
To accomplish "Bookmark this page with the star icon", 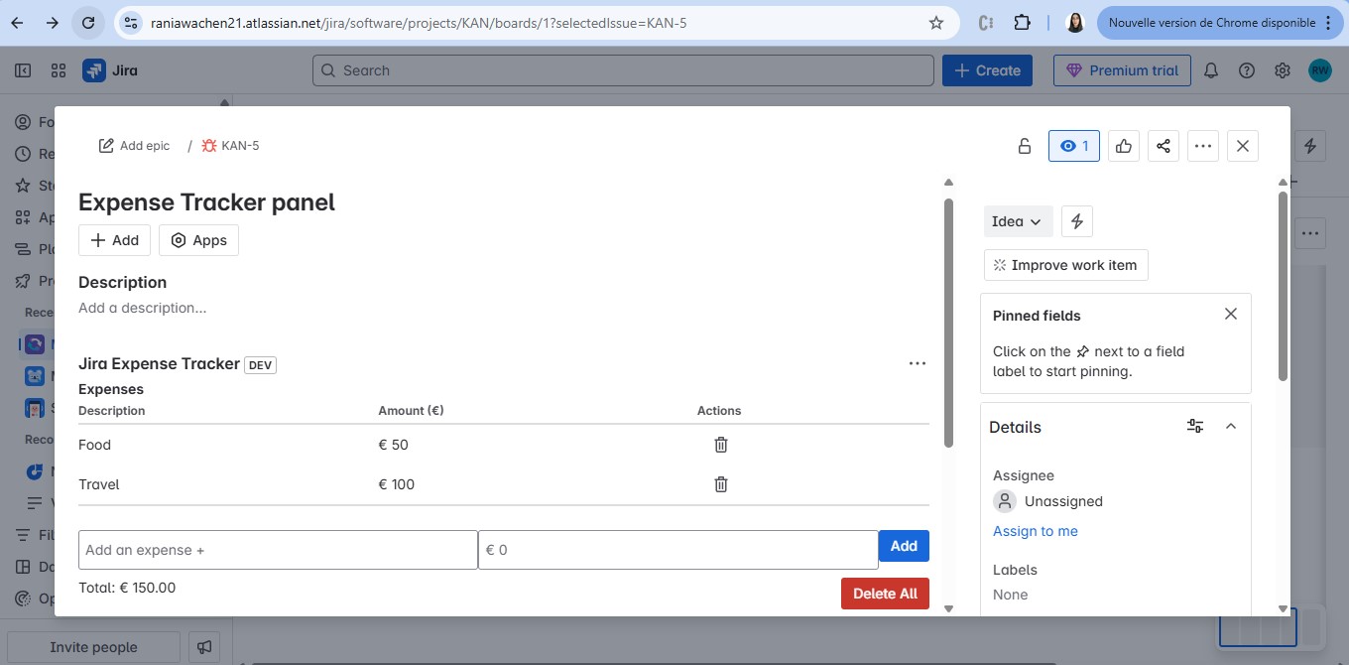I will tap(935, 22).
